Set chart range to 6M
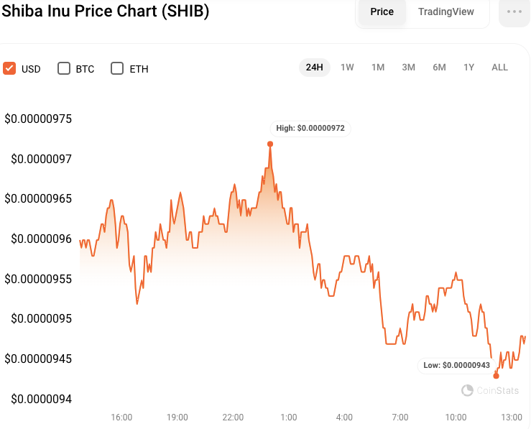 (x=439, y=68)
